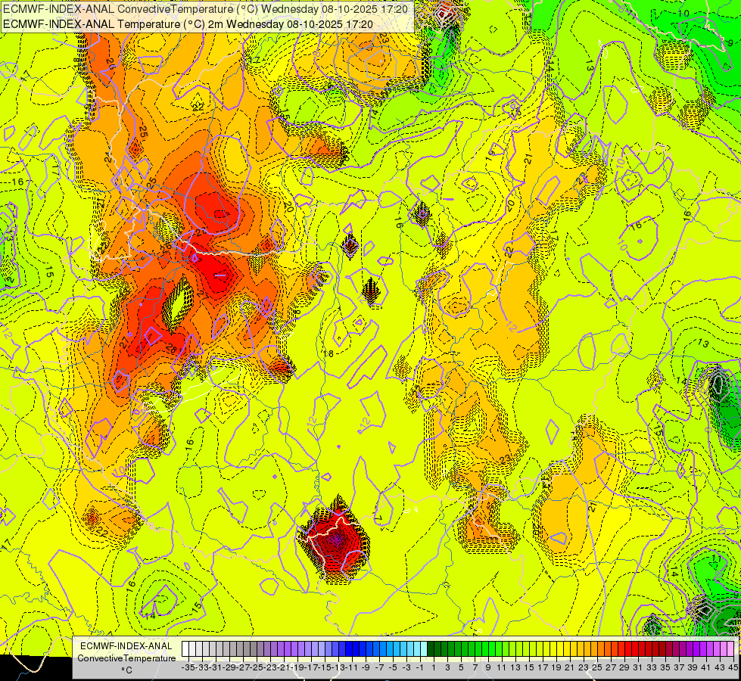741x681 pixels.
Task: Click the ECMWF-INDEX-ANAL legend label
Action: (126, 646)
